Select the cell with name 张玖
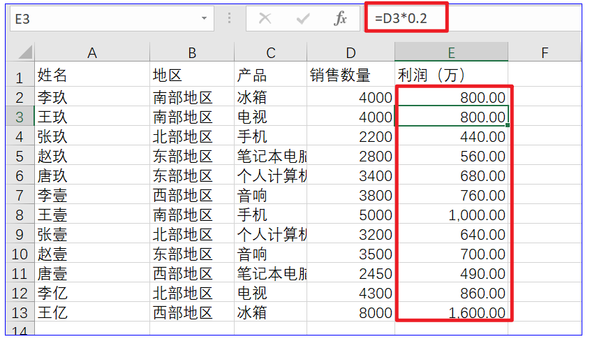The image size is (590, 339). click(x=92, y=136)
